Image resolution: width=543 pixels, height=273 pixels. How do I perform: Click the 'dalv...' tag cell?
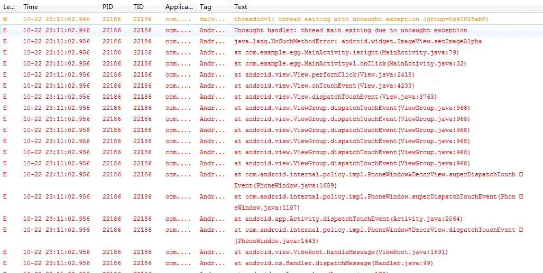pyautogui.click(x=212, y=19)
